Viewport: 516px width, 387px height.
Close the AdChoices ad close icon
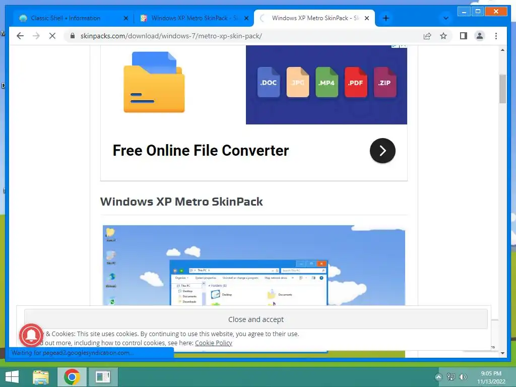403,46
